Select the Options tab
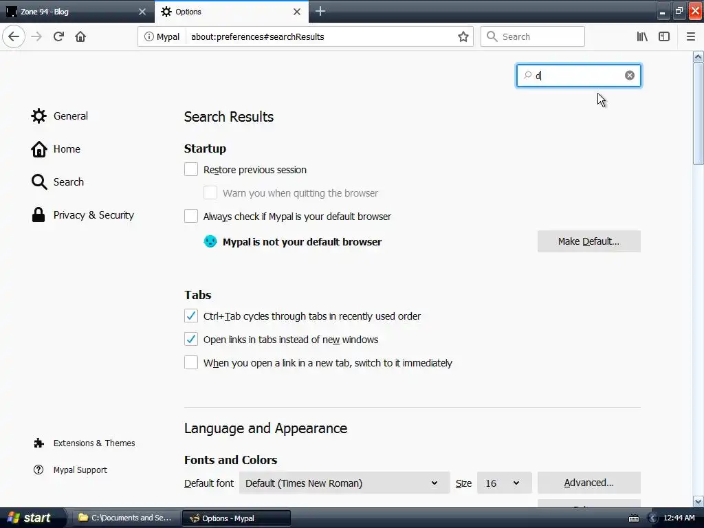The width and height of the screenshot is (704, 528). point(231,12)
